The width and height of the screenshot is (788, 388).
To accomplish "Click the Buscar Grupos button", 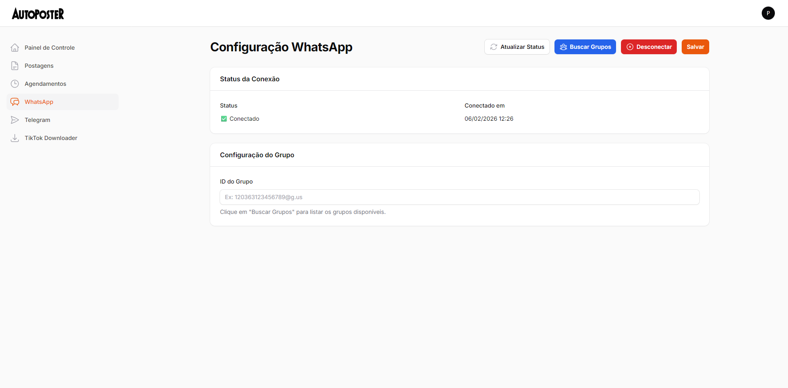I will (x=585, y=47).
